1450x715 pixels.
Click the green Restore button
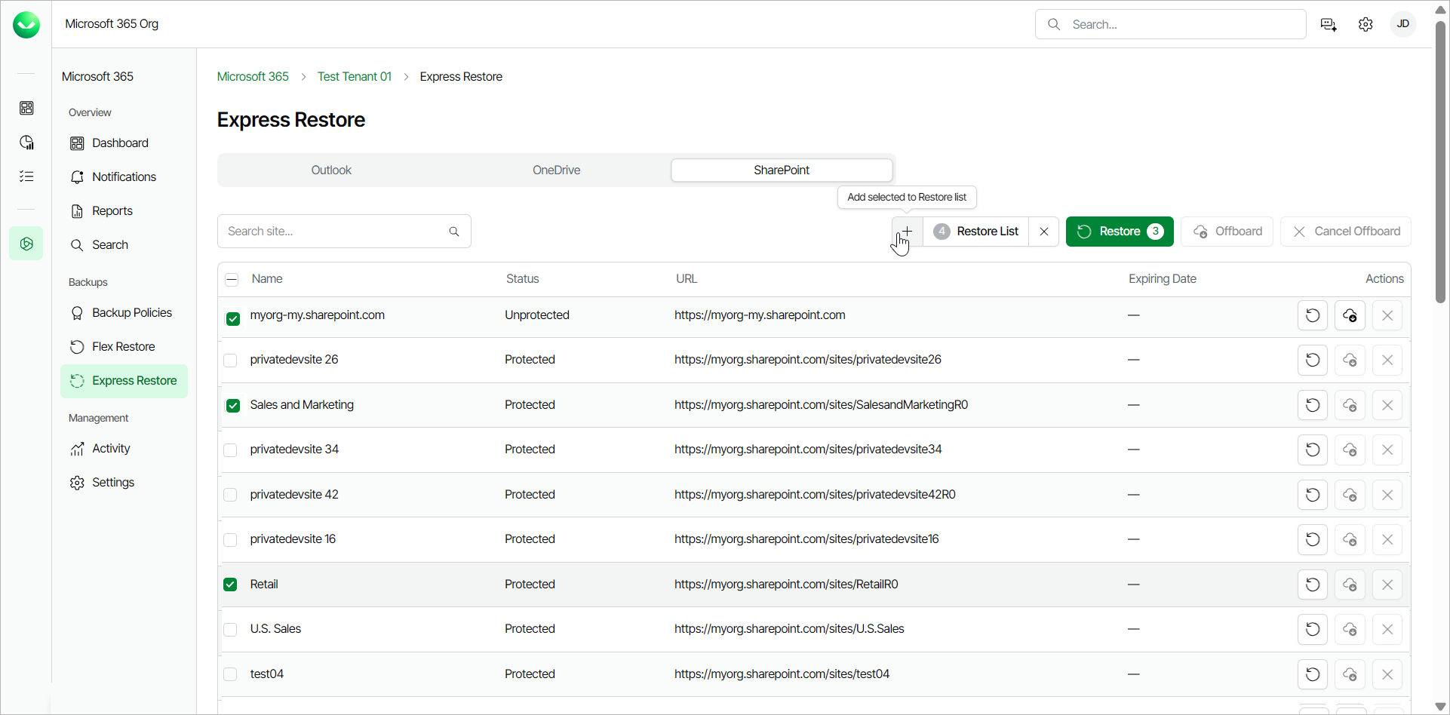(1120, 232)
